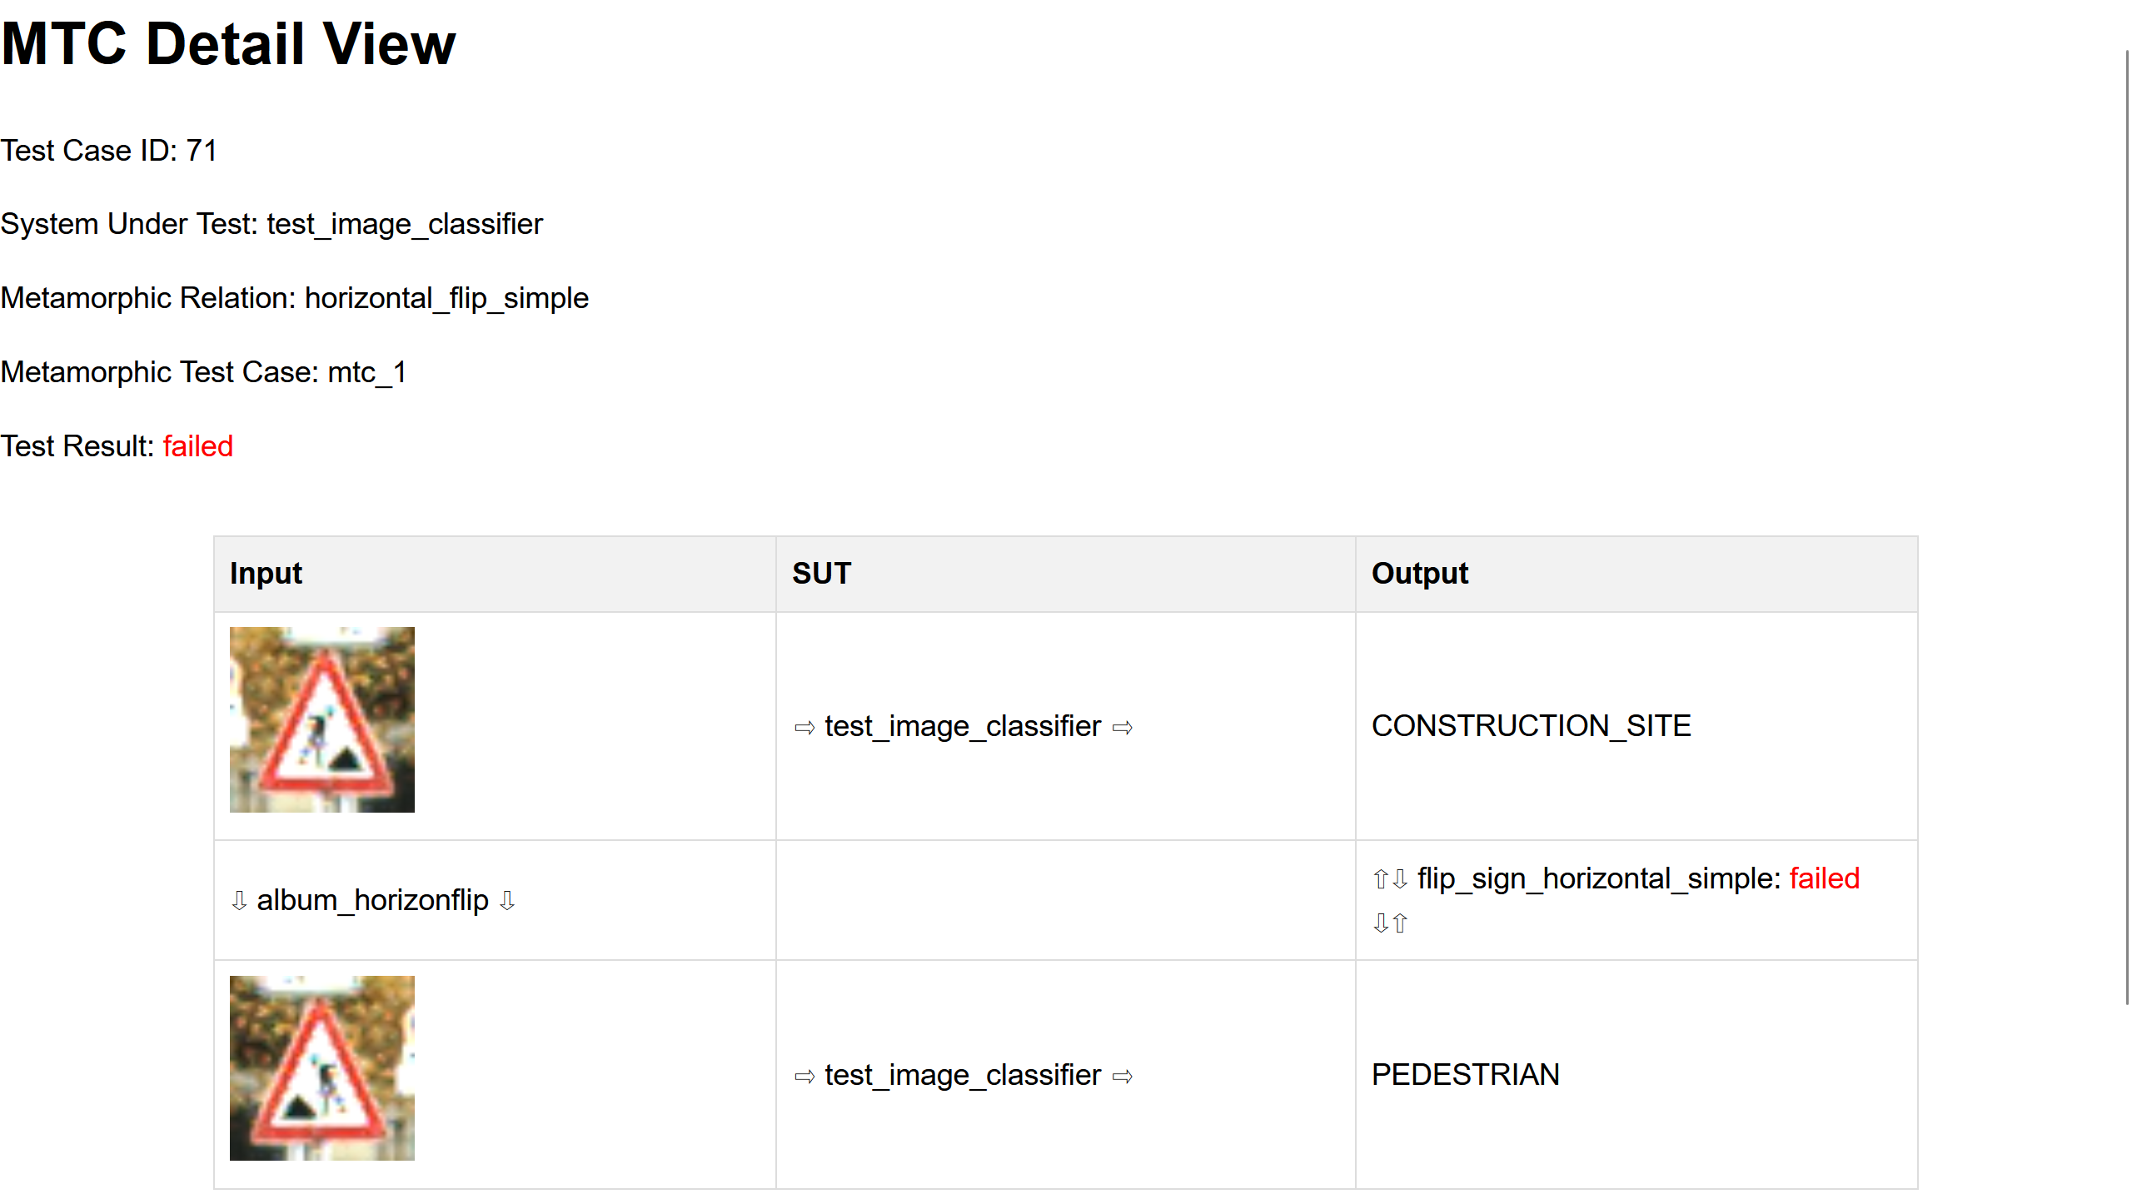Click the right arrow after first test_image_classifier
The height and width of the screenshot is (1199, 2132).
[x=1123, y=729]
